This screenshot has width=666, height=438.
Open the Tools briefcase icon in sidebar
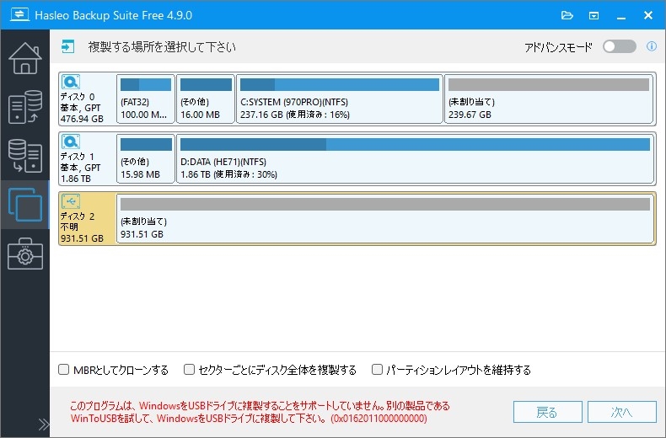pyautogui.click(x=25, y=254)
